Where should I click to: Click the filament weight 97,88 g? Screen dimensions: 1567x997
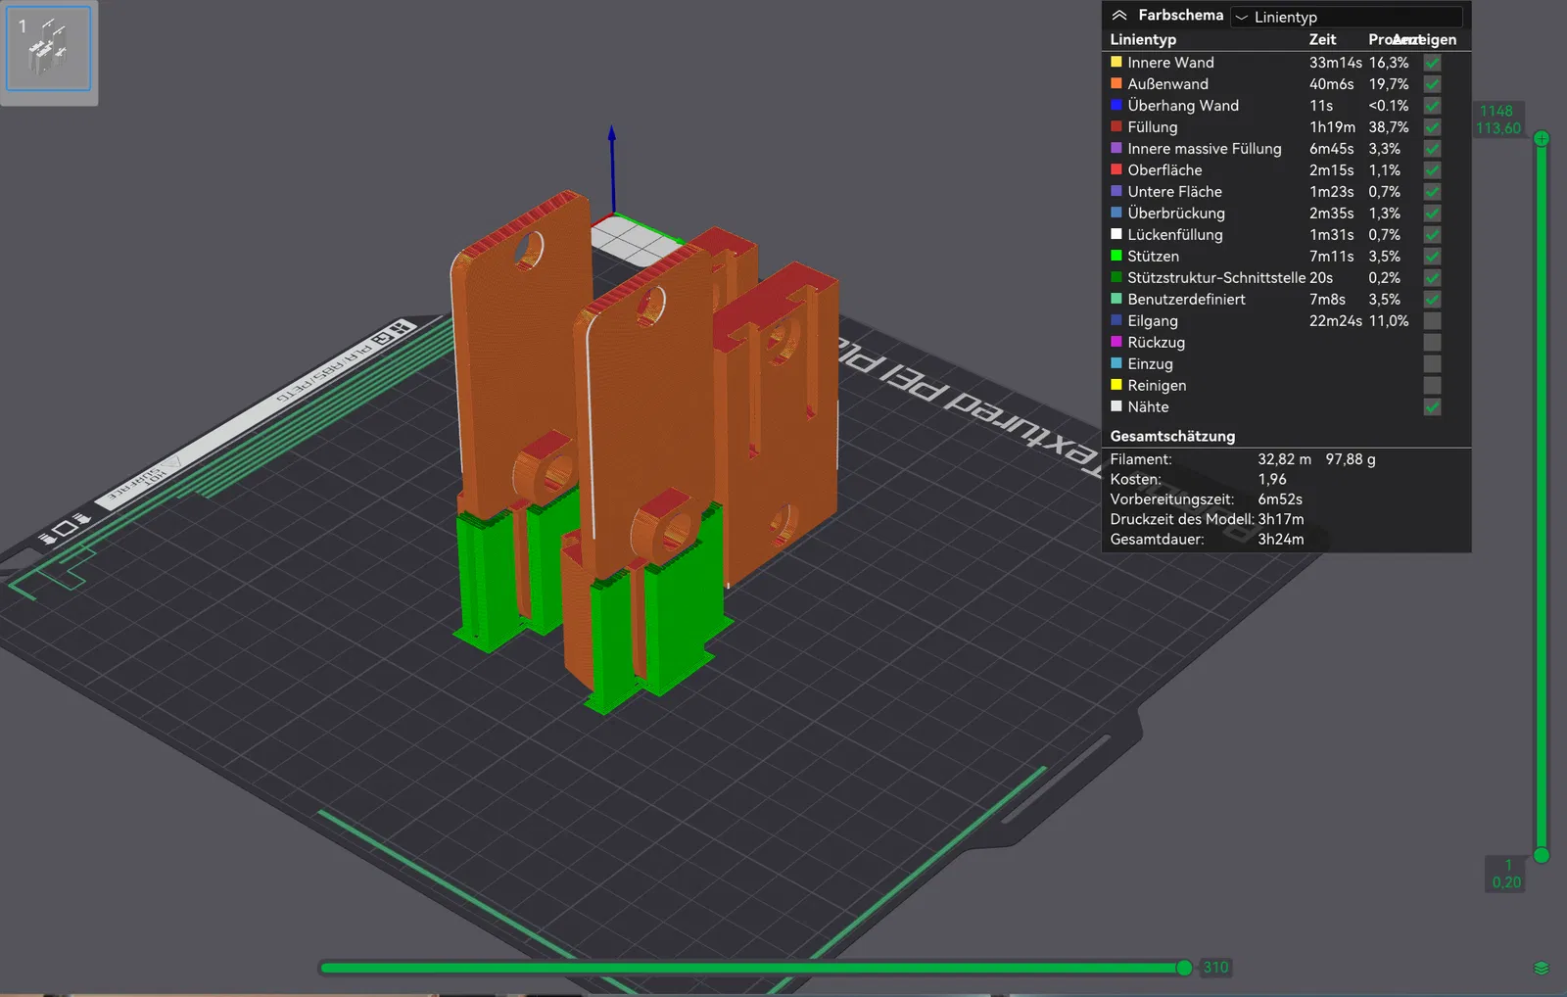coord(1351,459)
